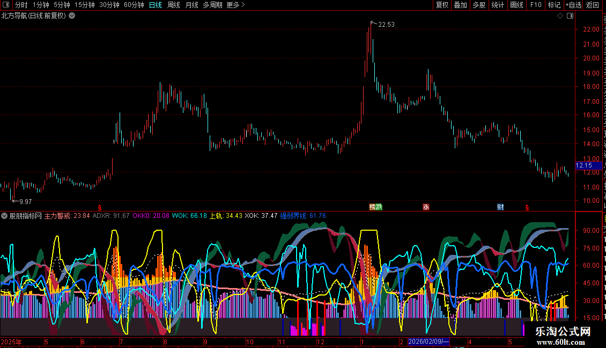
Task: Click the diamond icon above the chart
Action: [560, 16]
